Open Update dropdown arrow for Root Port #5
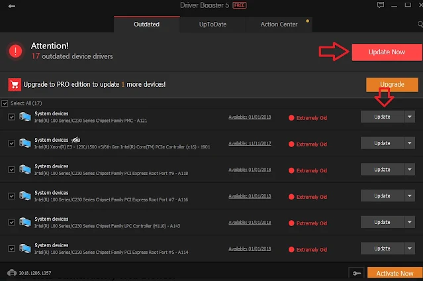The width and height of the screenshot is (423, 281). (x=410, y=249)
